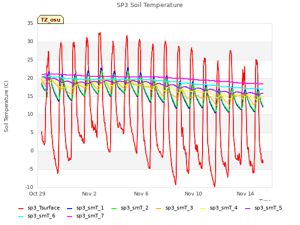Click the blue sp3_smT_1 legend swatch

point(70,208)
